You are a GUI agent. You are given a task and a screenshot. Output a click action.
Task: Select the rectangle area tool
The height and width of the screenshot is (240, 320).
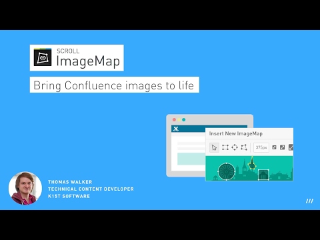pos(225,147)
